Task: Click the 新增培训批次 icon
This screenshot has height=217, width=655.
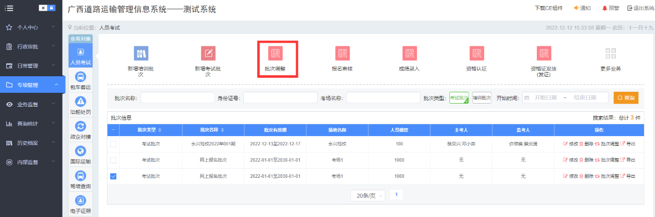Action: click(x=141, y=54)
